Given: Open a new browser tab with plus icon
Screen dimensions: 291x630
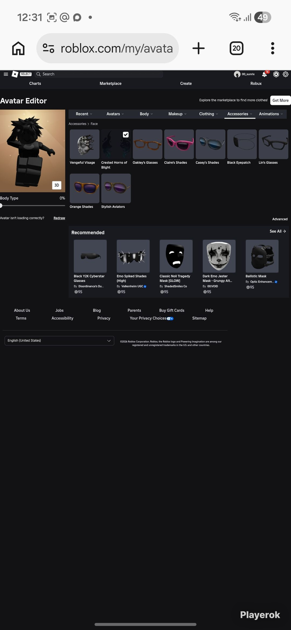Looking at the screenshot, I should (x=198, y=48).
